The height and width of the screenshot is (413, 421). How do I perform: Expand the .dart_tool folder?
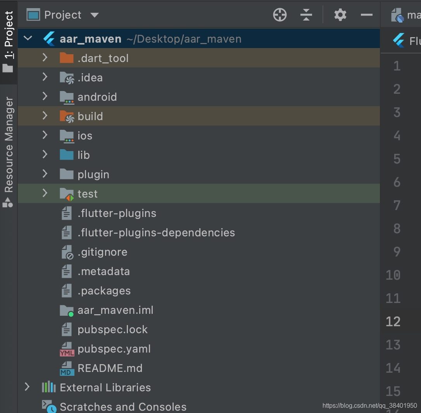point(45,57)
